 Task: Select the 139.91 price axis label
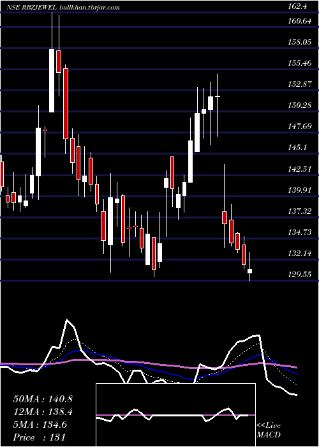(299, 190)
